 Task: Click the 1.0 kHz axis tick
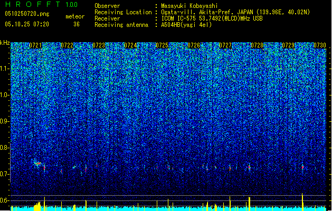tap(4, 95)
